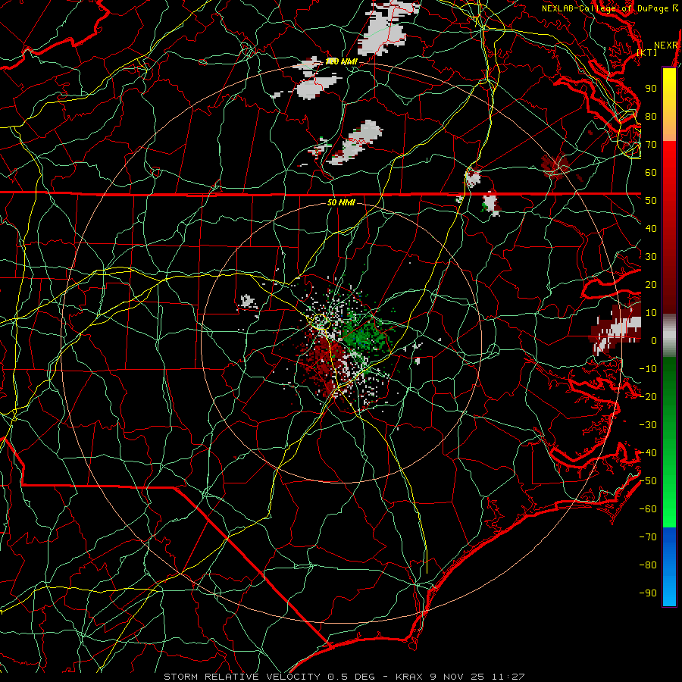Click the 10 value on the velocity scale
The width and height of the screenshot is (682, 682).
[651, 313]
